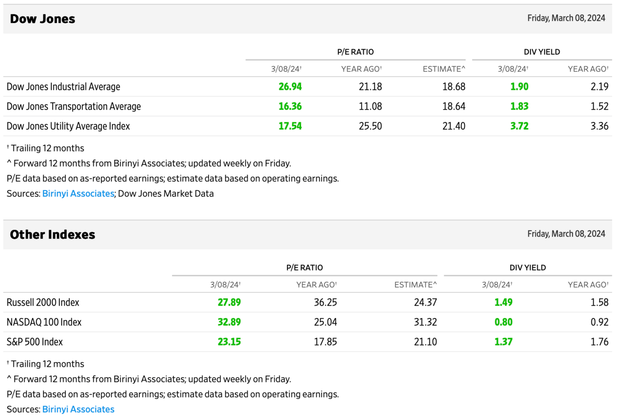Click the green 26.94 P/E ratio value
618x419 pixels.
(x=290, y=87)
